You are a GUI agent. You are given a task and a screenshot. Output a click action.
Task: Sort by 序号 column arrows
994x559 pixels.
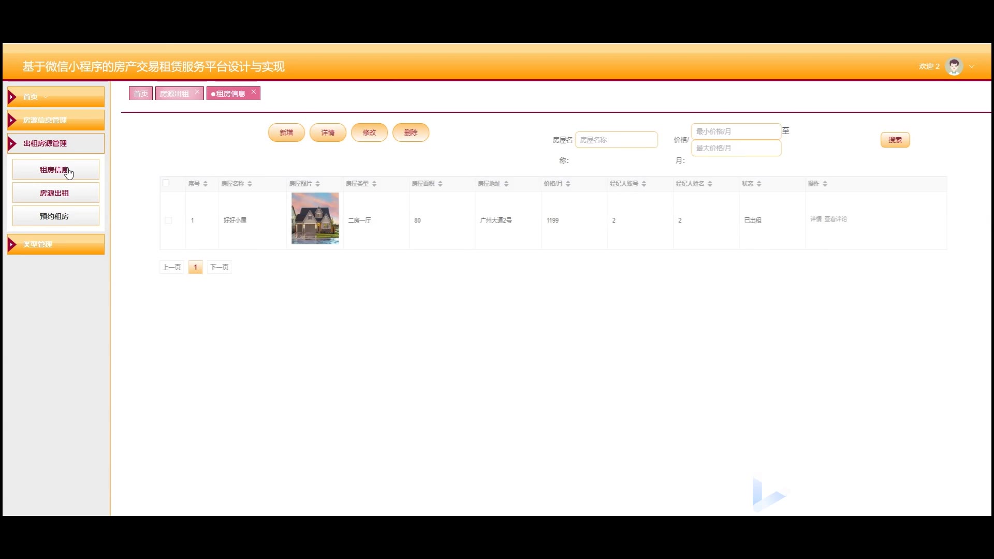coord(206,184)
